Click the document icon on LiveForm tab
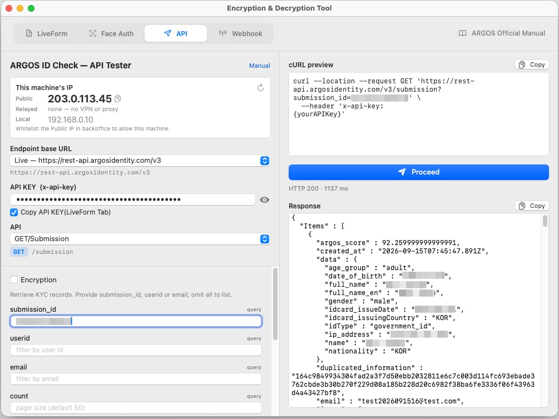The image size is (559, 419). click(29, 33)
